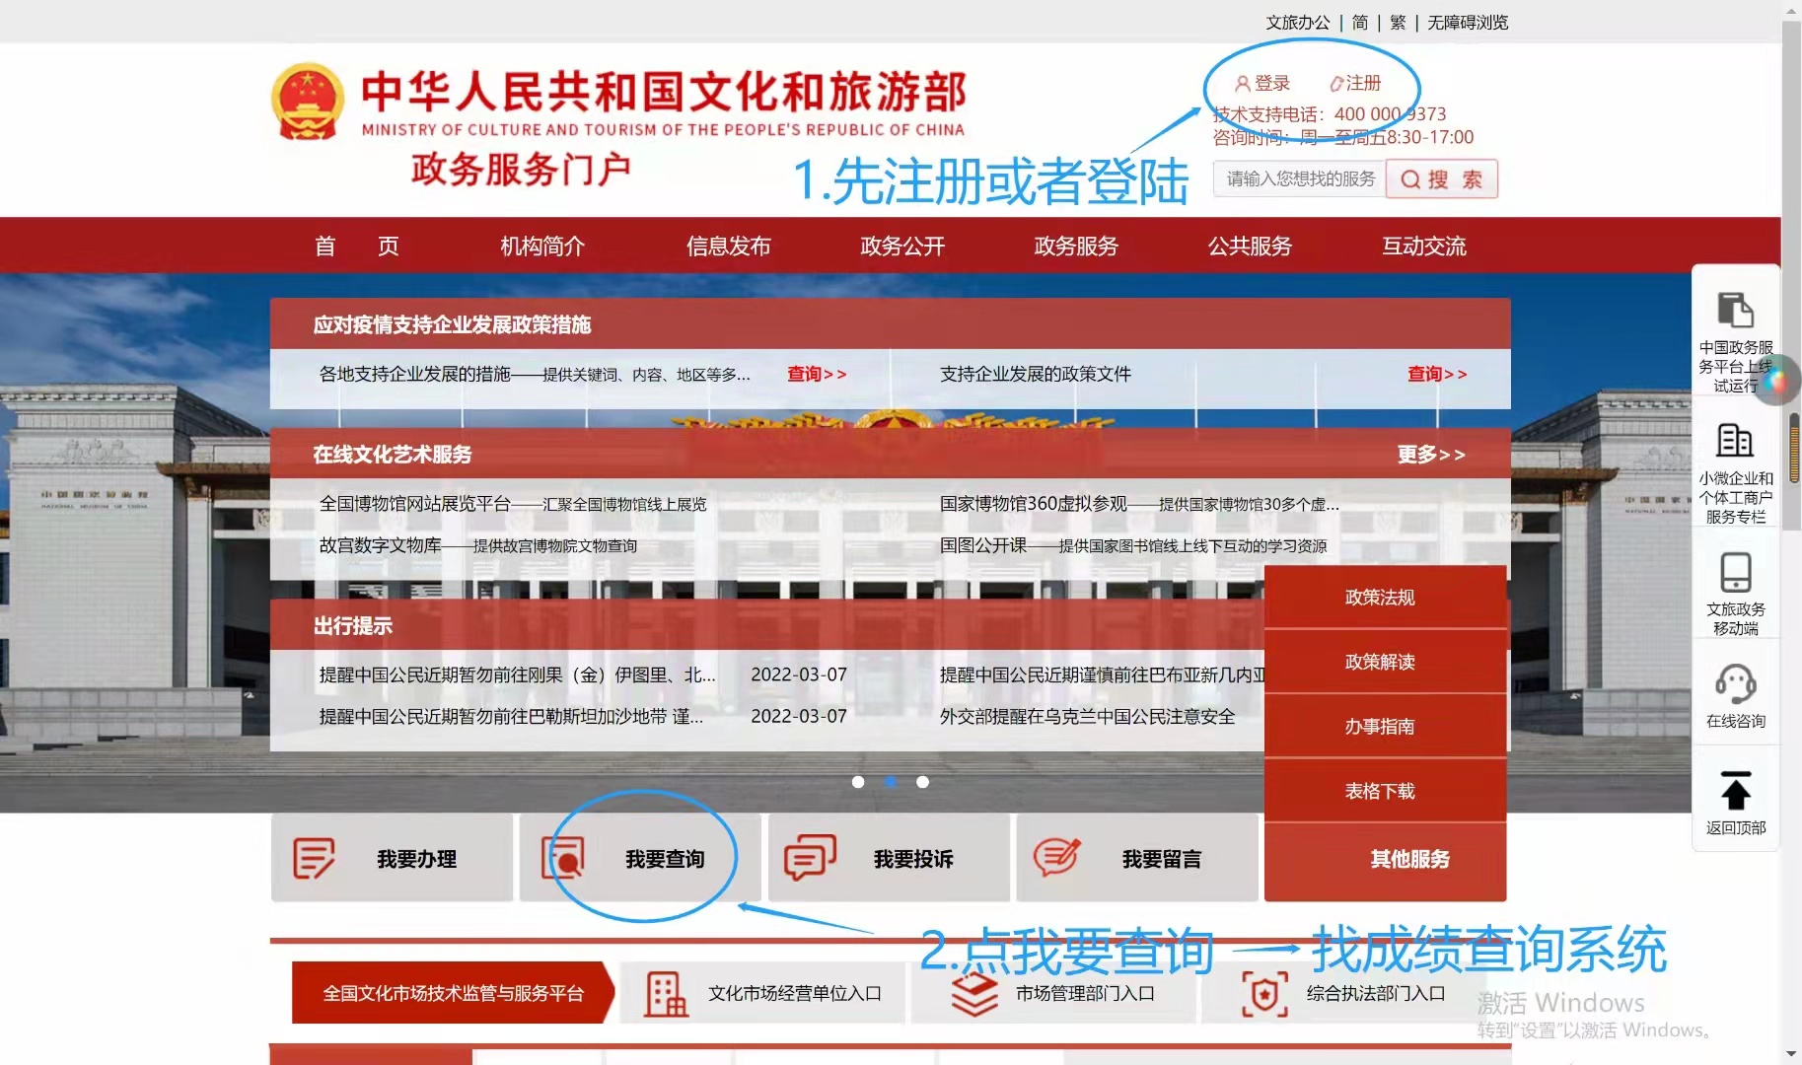Switch to the second carousel slide dot
1802x1065 pixels.
pyautogui.click(x=891, y=782)
